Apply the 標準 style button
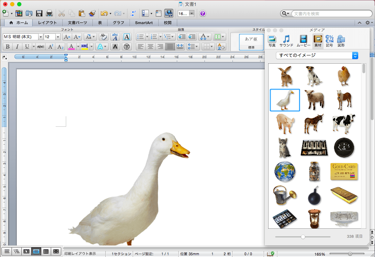This screenshot has width=375, height=257. click(251, 42)
